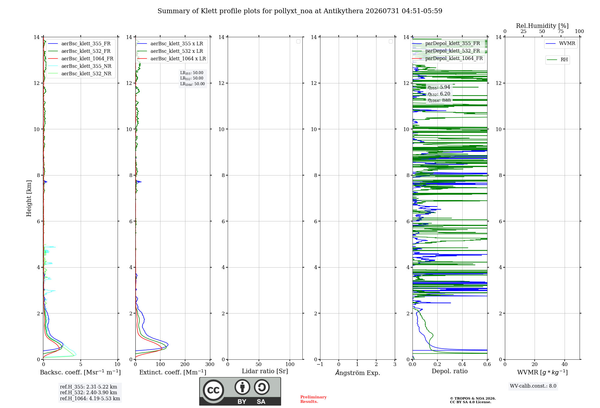Screen dimensions: 600x408
Task: Click the Backsc. coeff. axis label
Action: tap(80, 372)
